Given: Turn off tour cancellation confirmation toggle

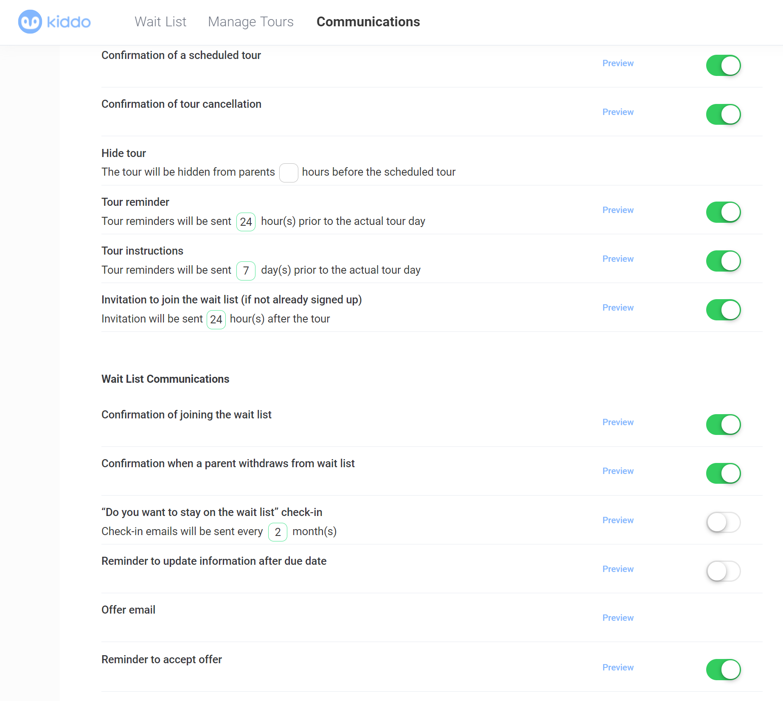Looking at the screenshot, I should [x=723, y=114].
